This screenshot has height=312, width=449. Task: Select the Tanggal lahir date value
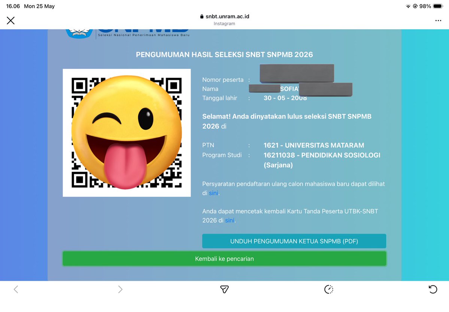[285, 98]
